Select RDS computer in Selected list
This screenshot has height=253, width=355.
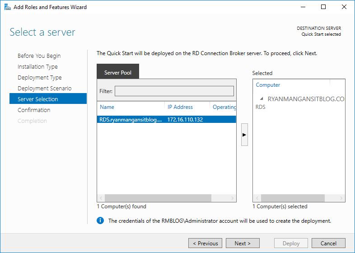(260, 107)
